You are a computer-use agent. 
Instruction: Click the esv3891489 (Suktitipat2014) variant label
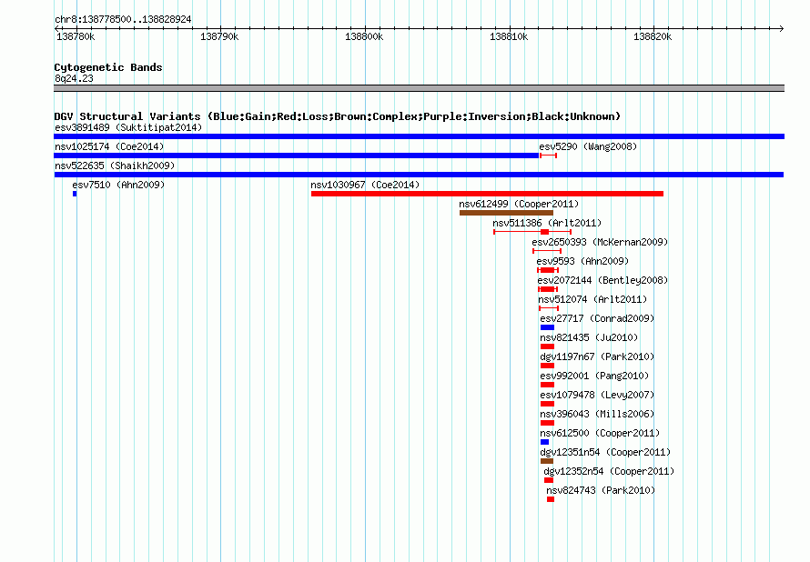[128, 127]
